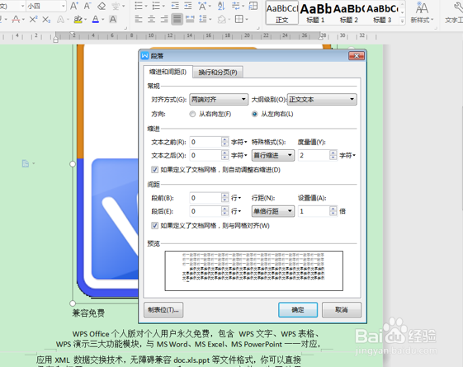Image resolution: width=463 pixels, height=367 pixels.
Task: Click the character shading A icon
Action: click(113, 20)
